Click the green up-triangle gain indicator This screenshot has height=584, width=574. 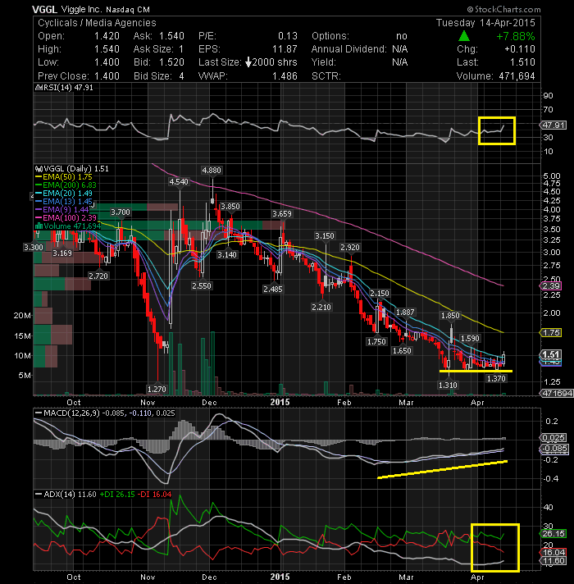[x=464, y=36]
